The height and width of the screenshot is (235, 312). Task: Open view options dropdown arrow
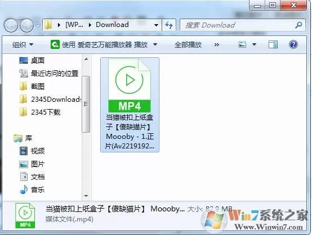click(x=254, y=44)
